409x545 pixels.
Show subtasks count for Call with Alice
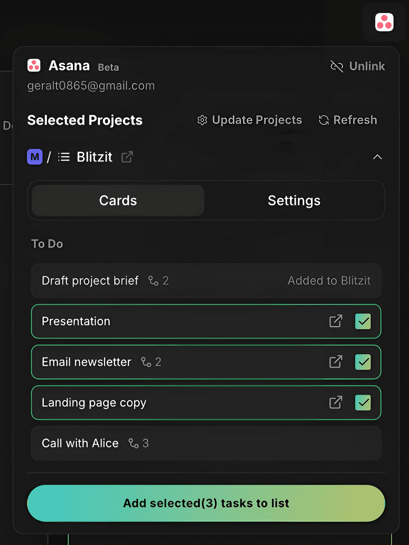pyautogui.click(x=139, y=443)
